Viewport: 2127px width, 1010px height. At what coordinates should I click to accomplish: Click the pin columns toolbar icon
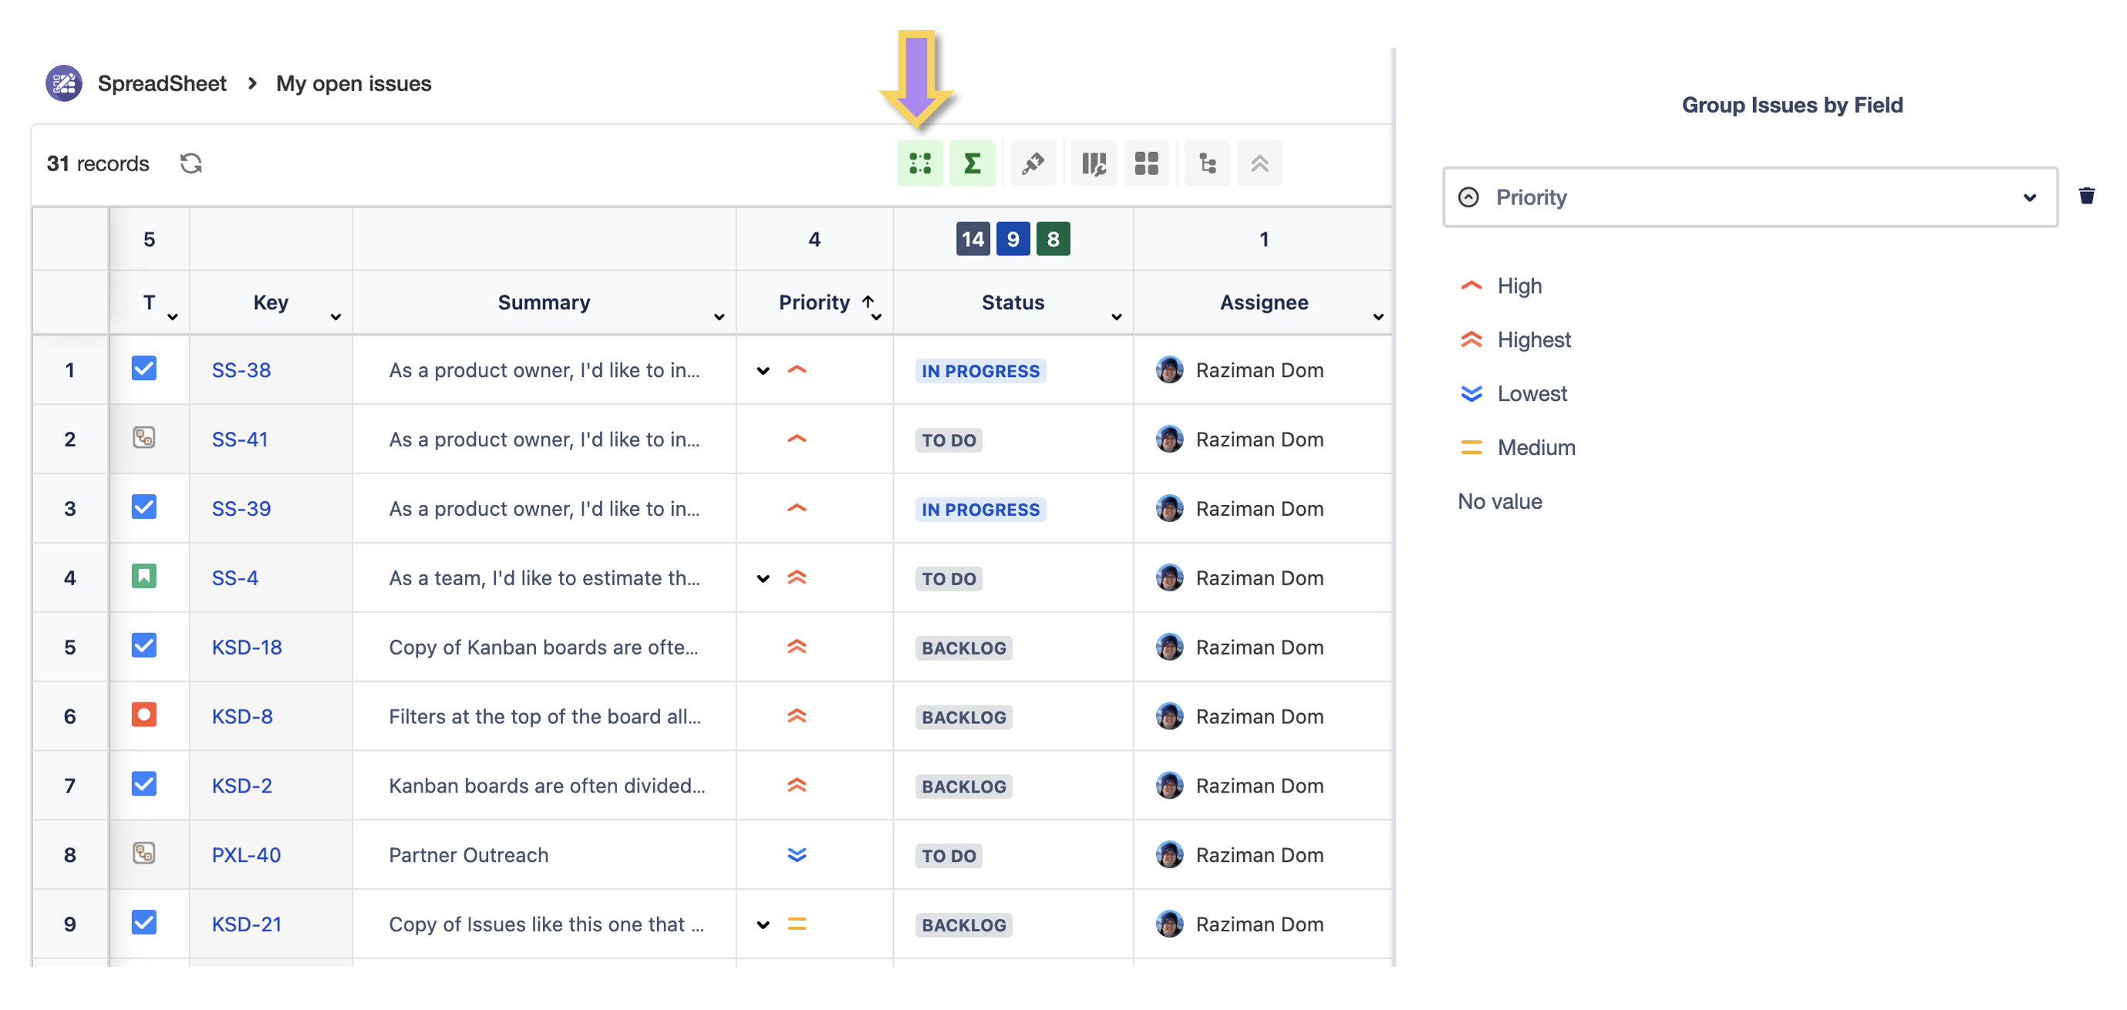[x=1033, y=163]
